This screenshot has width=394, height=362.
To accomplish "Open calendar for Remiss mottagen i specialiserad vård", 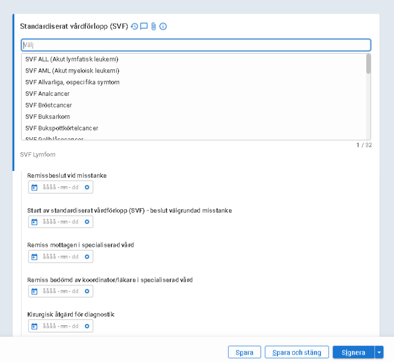I will point(35,257).
